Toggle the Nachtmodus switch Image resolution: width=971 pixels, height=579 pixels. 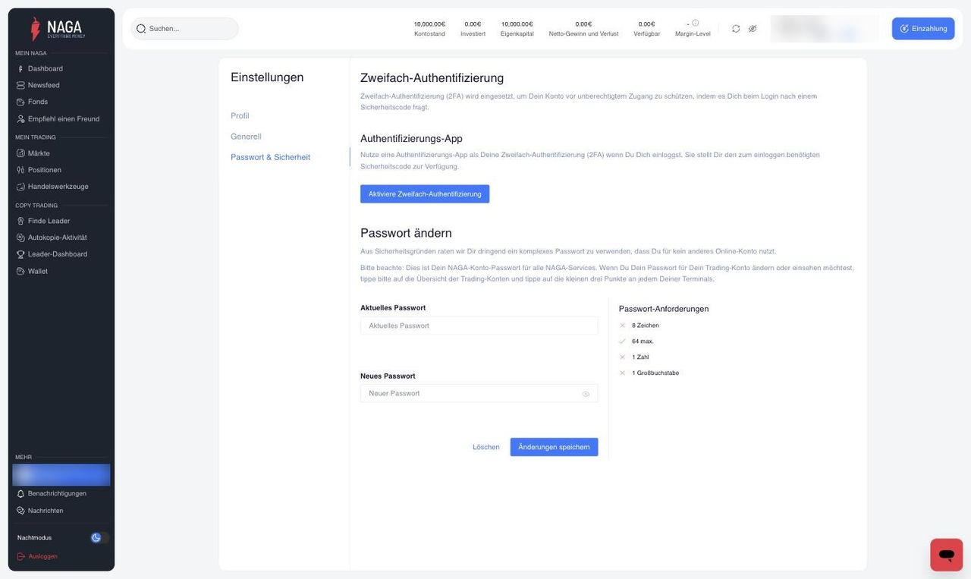pyautogui.click(x=99, y=537)
